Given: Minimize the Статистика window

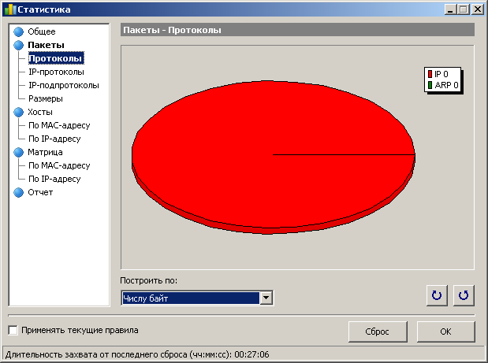Looking at the screenshot, I should 450,9.
